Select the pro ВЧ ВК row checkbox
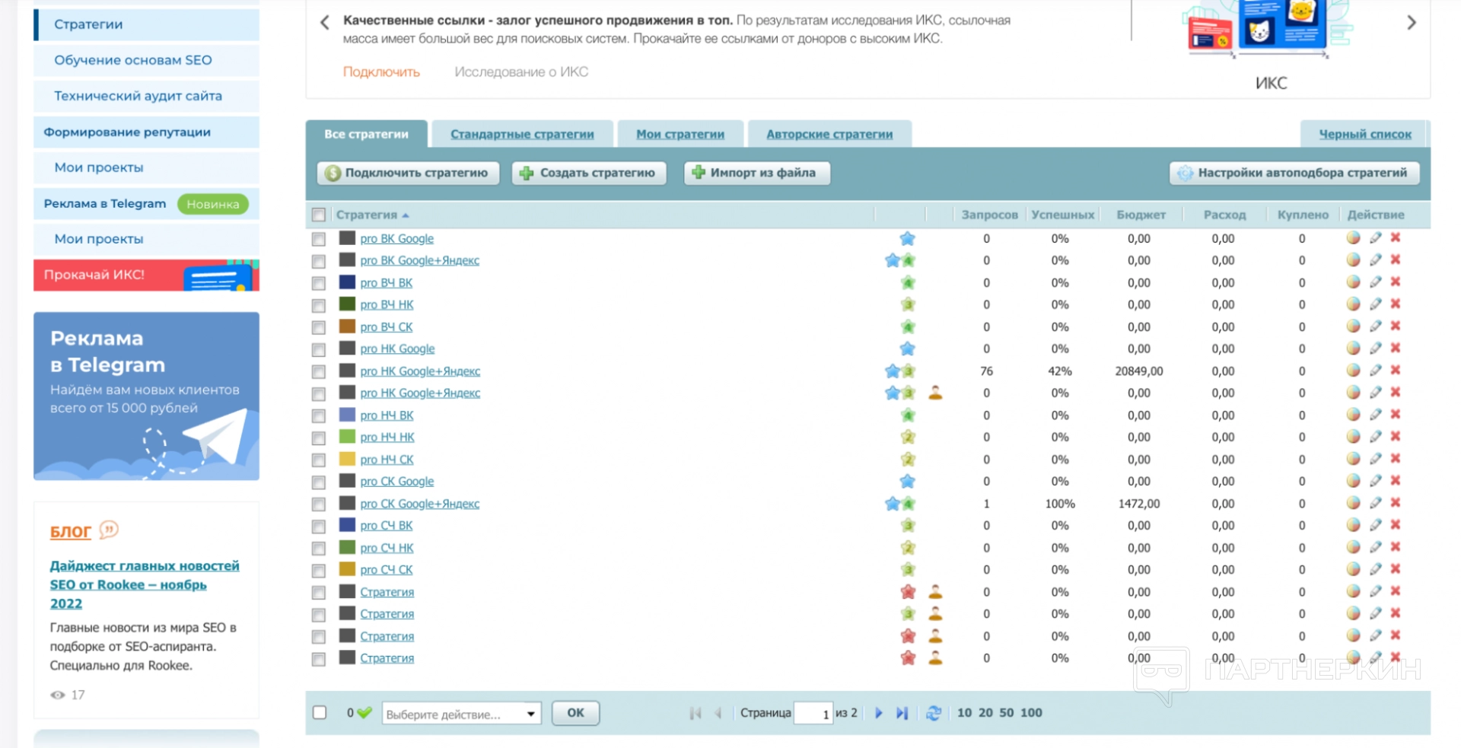 [319, 283]
